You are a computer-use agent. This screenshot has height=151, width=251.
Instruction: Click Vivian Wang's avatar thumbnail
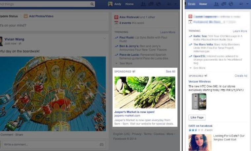click(x=1, y=41)
